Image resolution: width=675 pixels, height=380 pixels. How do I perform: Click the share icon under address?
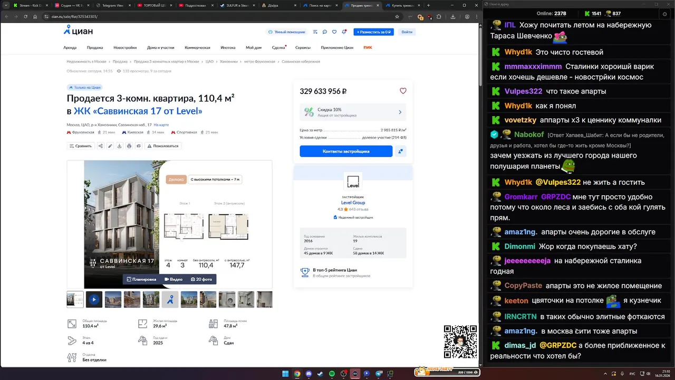coord(101,146)
